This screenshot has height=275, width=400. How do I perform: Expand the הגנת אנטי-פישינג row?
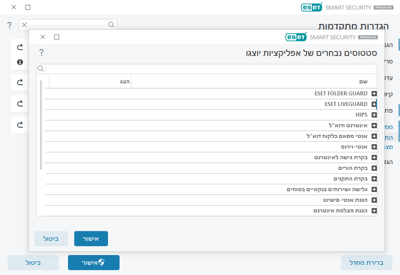374,200
